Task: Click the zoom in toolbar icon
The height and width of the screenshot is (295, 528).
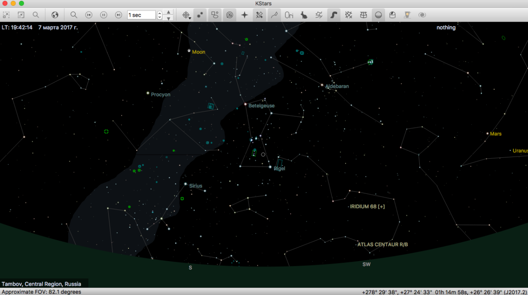Action: (6, 15)
